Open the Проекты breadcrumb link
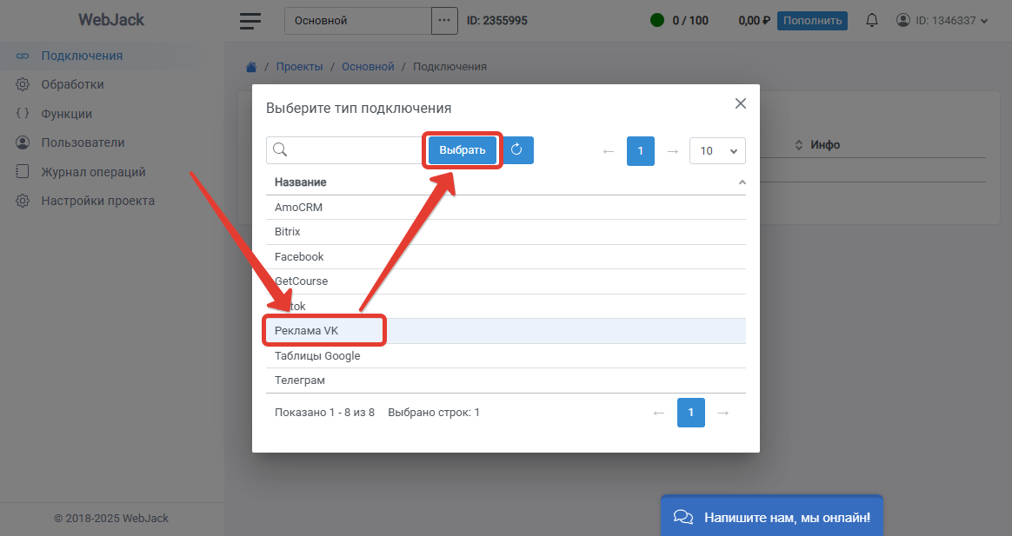This screenshot has width=1012, height=536. 299,66
